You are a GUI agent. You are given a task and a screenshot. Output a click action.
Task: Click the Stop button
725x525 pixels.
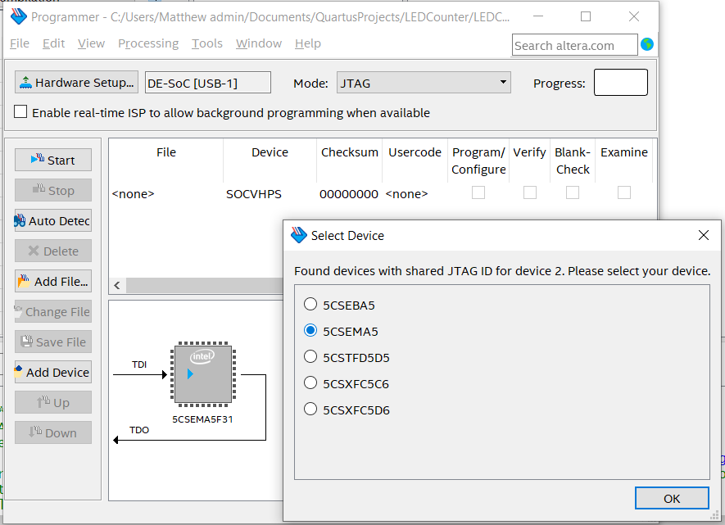tap(53, 190)
